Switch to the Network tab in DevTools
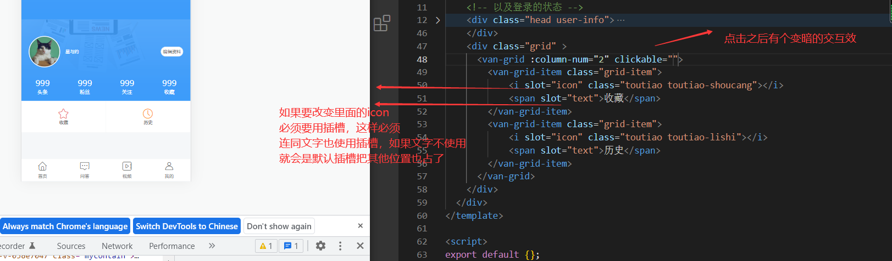892x261 pixels. [x=117, y=246]
